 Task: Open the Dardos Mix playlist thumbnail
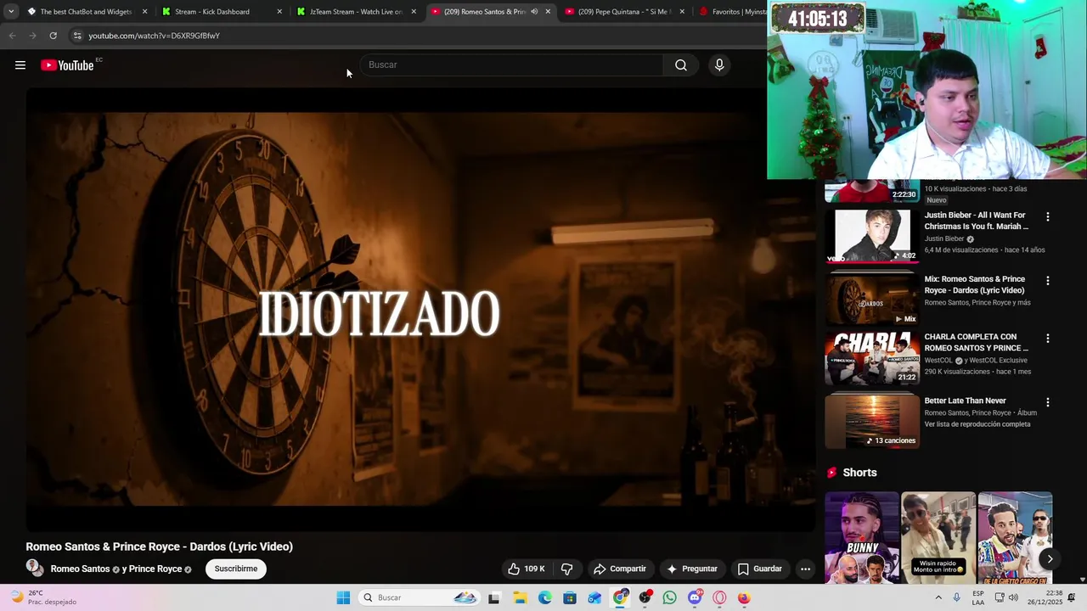pyautogui.click(x=872, y=300)
